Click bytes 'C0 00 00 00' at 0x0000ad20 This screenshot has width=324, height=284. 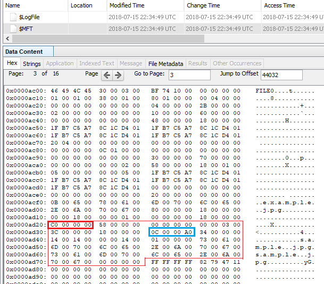coord(71,225)
